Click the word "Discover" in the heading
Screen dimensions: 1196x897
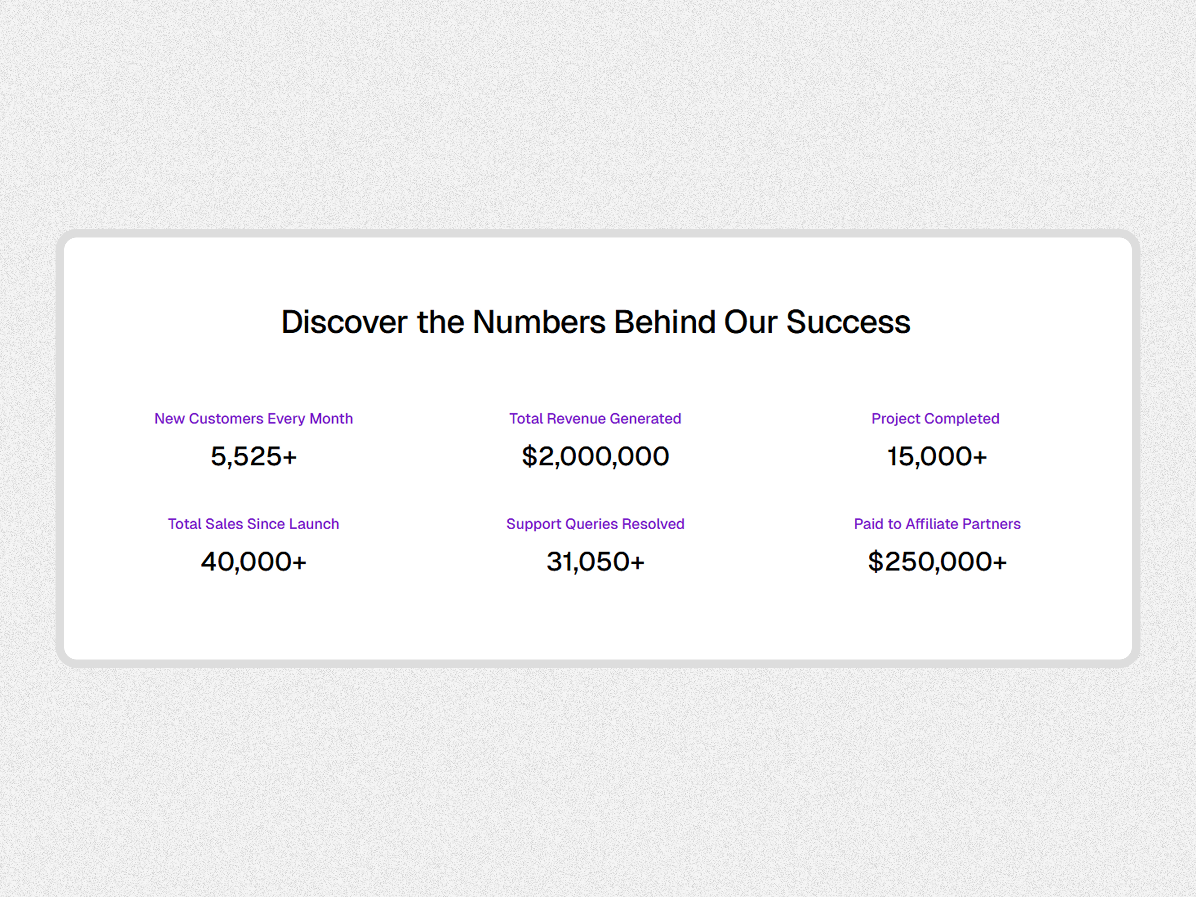click(344, 322)
